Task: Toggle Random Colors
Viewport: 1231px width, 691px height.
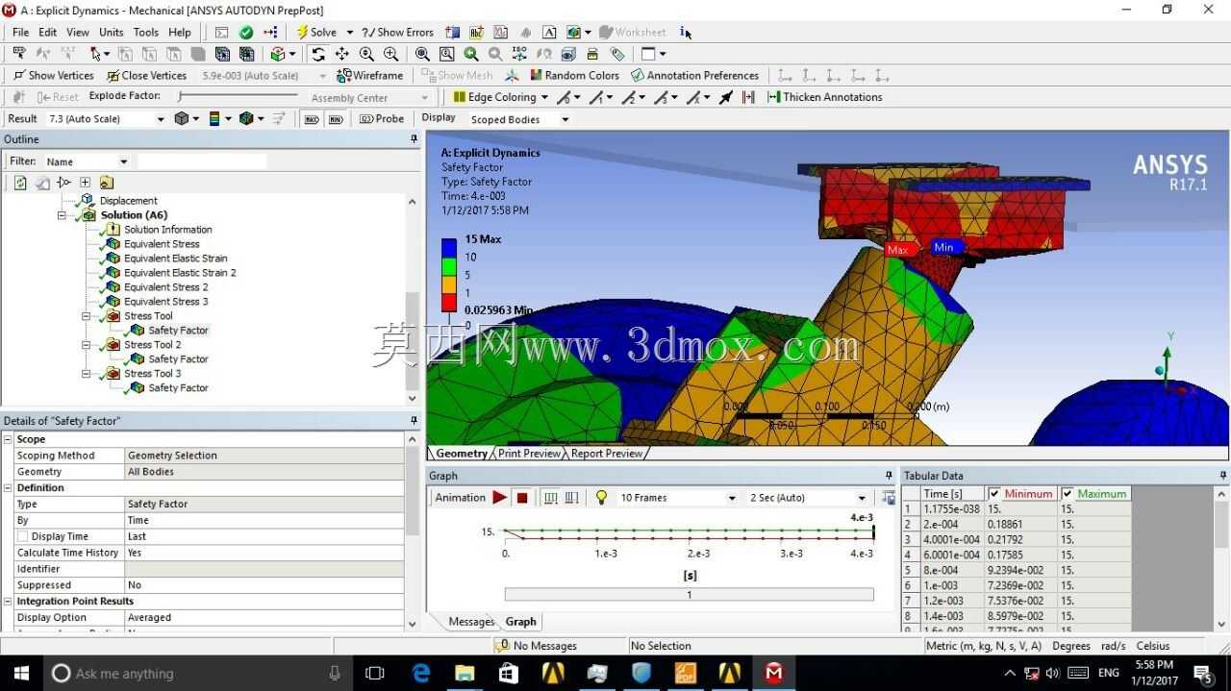Action: (x=574, y=75)
